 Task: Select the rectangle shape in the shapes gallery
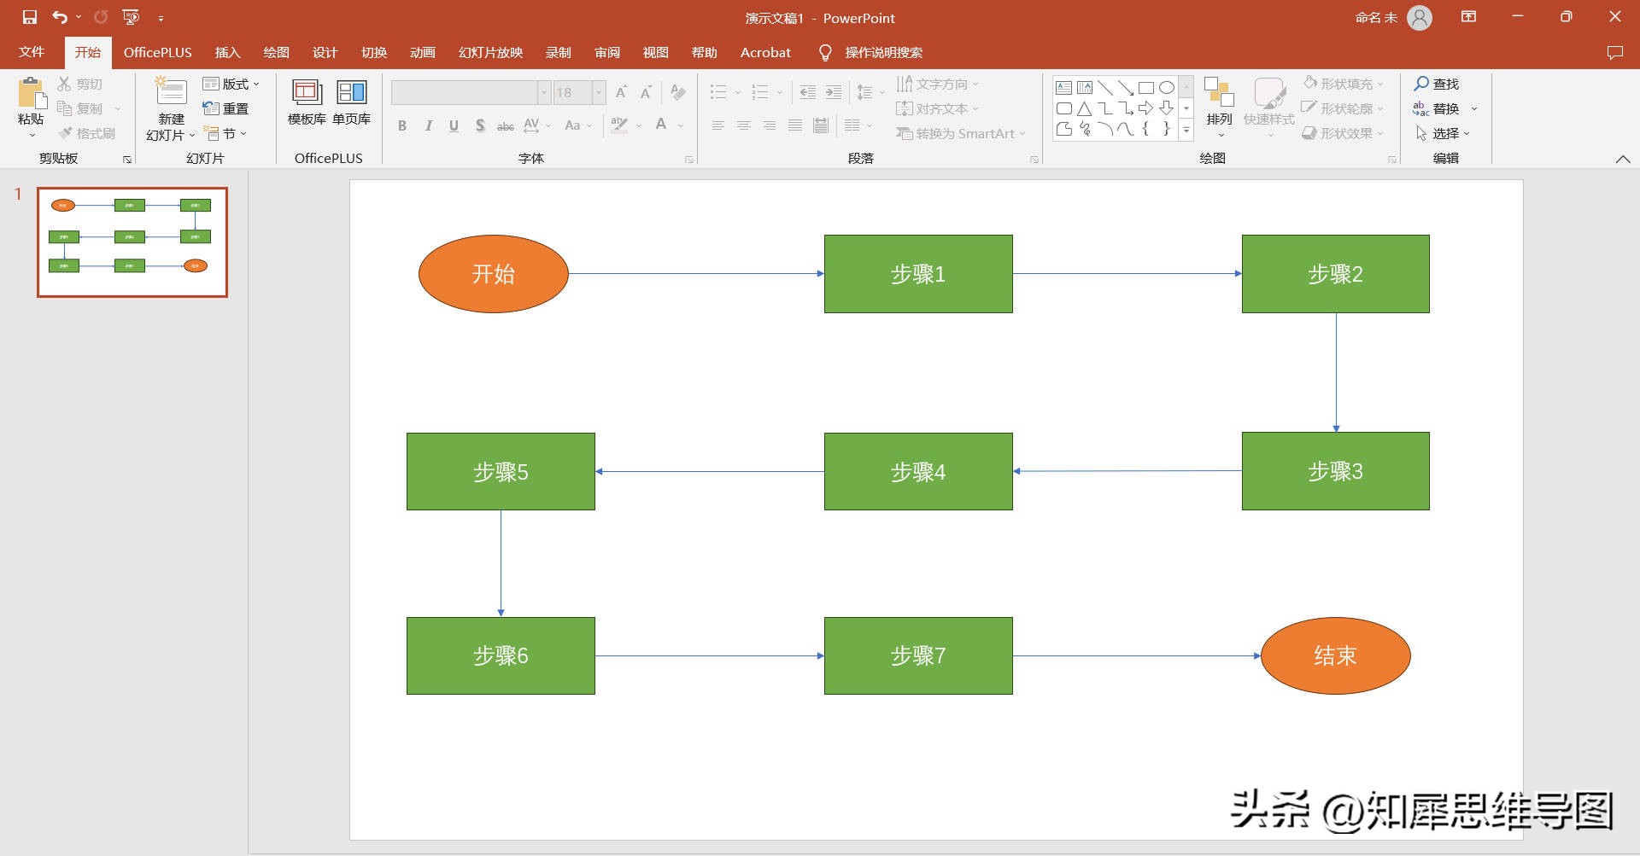click(1146, 87)
